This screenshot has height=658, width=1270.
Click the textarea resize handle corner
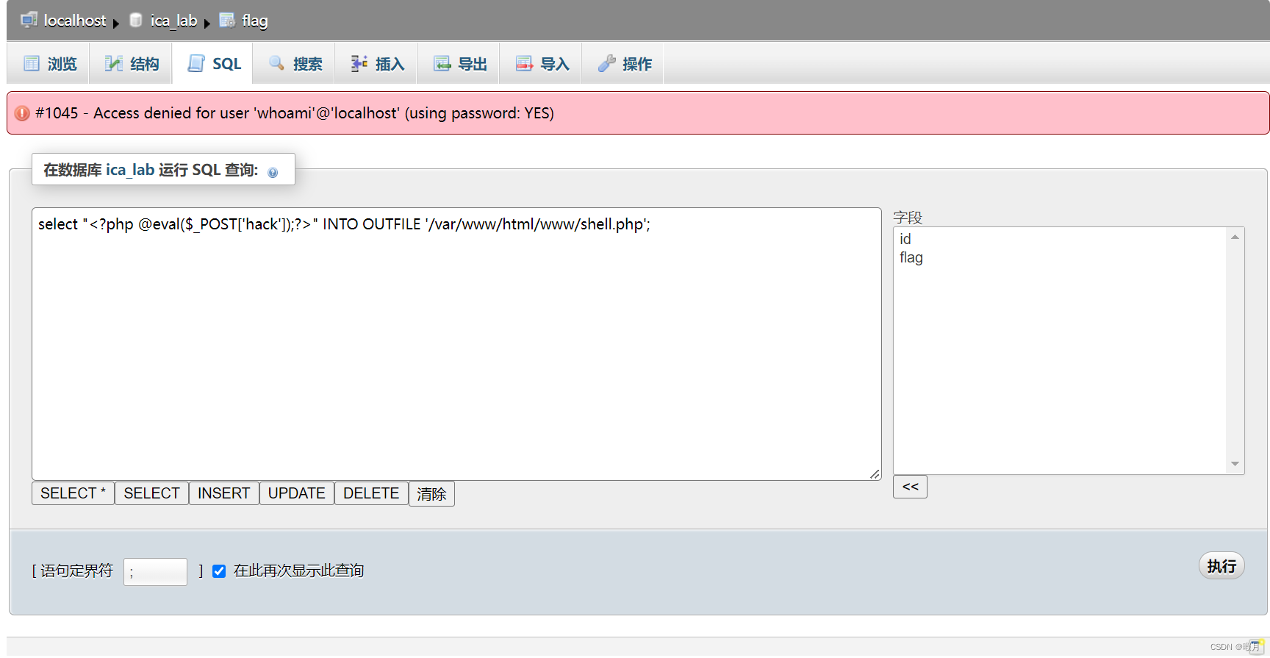click(x=875, y=474)
